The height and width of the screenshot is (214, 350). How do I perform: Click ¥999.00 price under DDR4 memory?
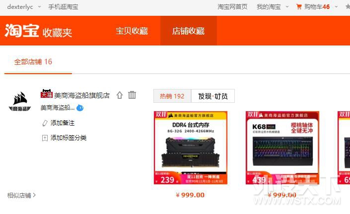(190, 195)
